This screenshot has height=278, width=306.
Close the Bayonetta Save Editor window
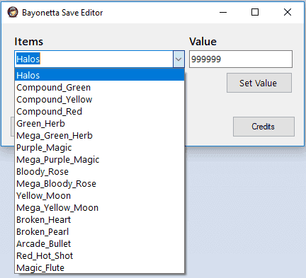pos(288,12)
